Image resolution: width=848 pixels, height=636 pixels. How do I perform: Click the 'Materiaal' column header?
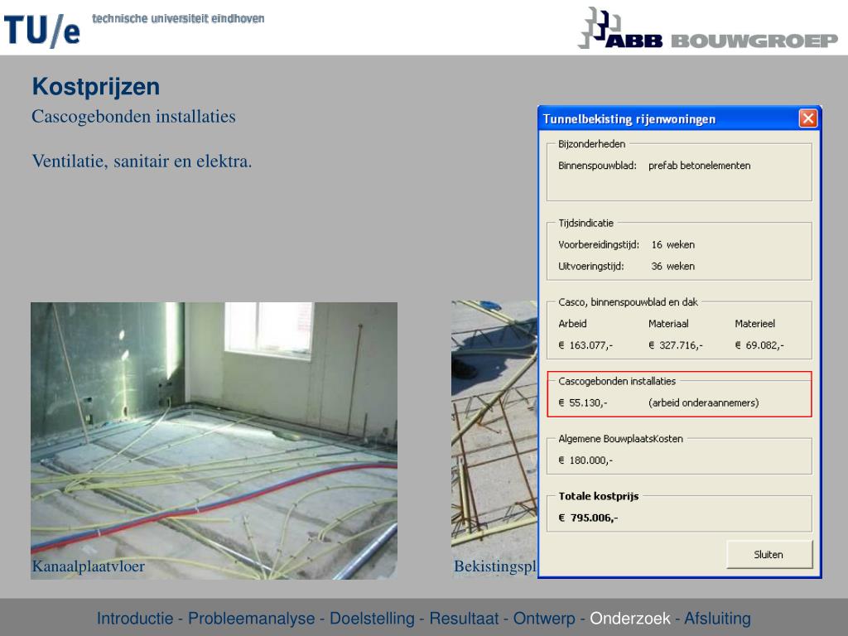click(668, 324)
